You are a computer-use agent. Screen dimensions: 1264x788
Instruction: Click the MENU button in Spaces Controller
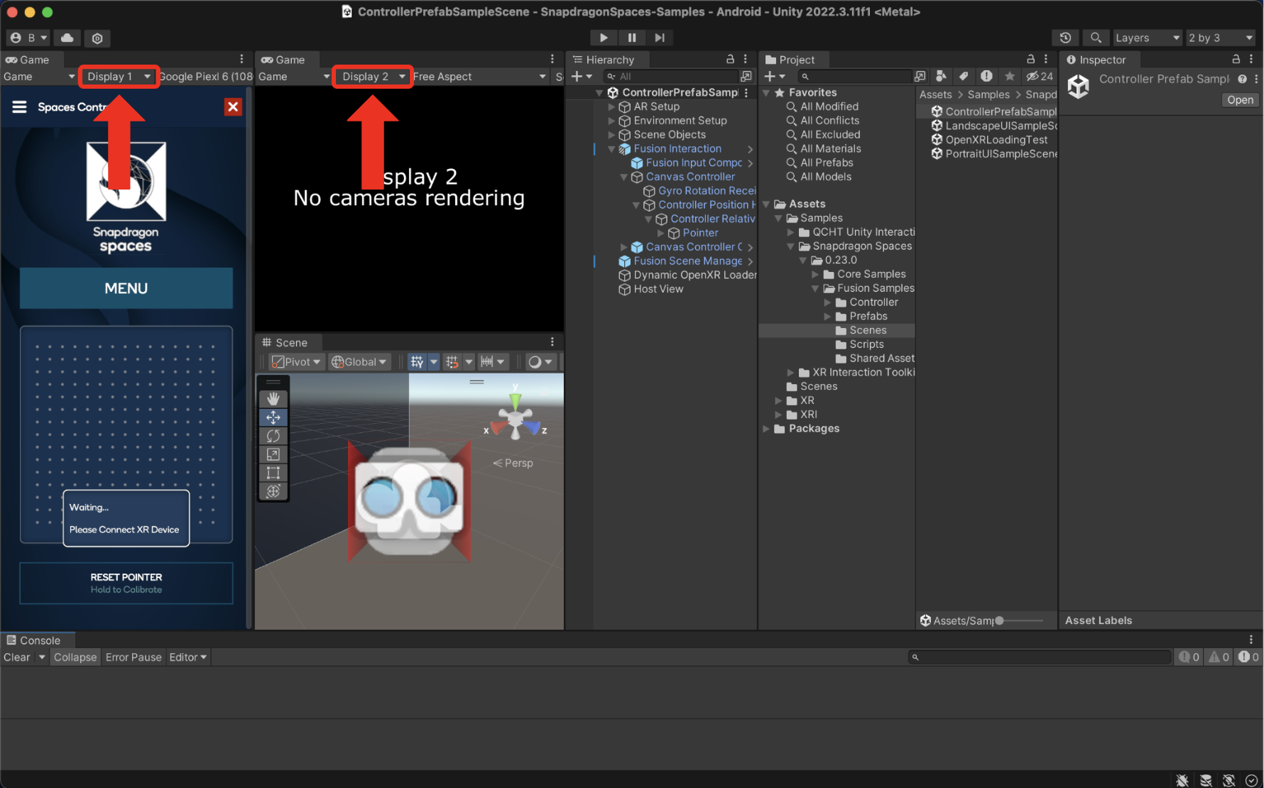(x=126, y=288)
